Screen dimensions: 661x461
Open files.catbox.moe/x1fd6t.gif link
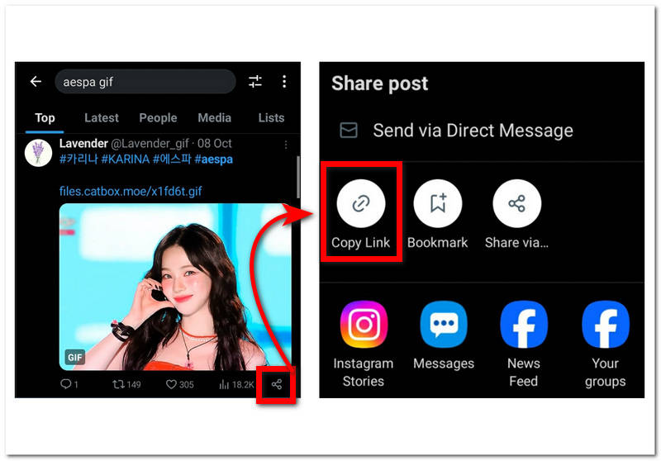click(131, 192)
